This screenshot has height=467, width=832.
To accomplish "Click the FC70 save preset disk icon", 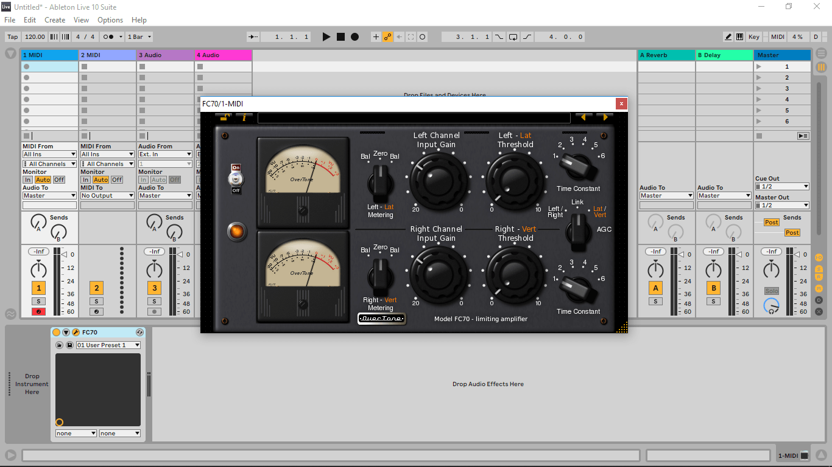I will pyautogui.click(x=69, y=345).
